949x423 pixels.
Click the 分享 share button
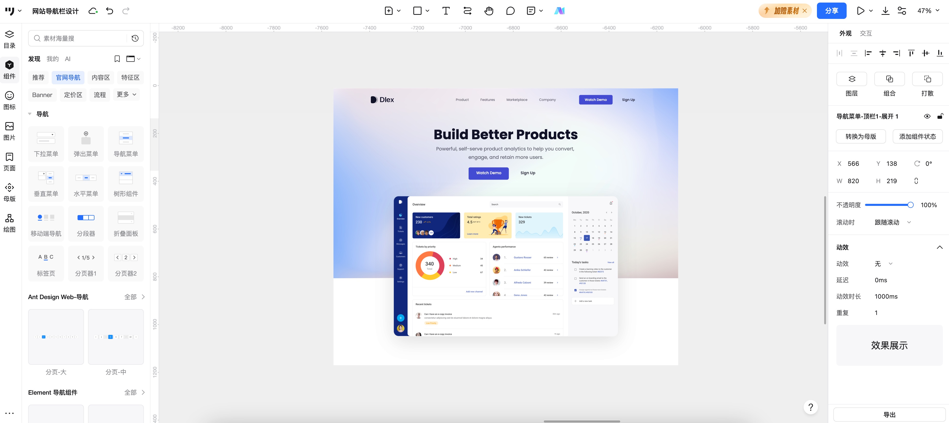pyautogui.click(x=832, y=11)
